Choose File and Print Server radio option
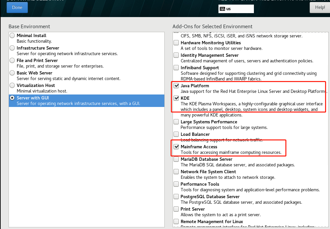Viewport: 330px width, 229px height. click(x=12, y=60)
